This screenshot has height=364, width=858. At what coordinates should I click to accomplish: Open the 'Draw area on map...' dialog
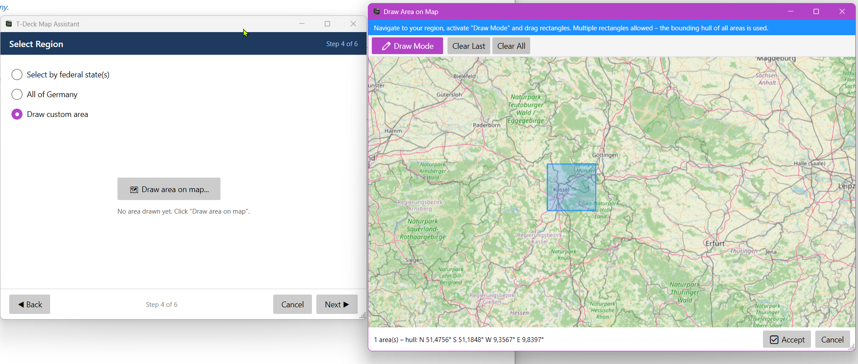(x=169, y=189)
